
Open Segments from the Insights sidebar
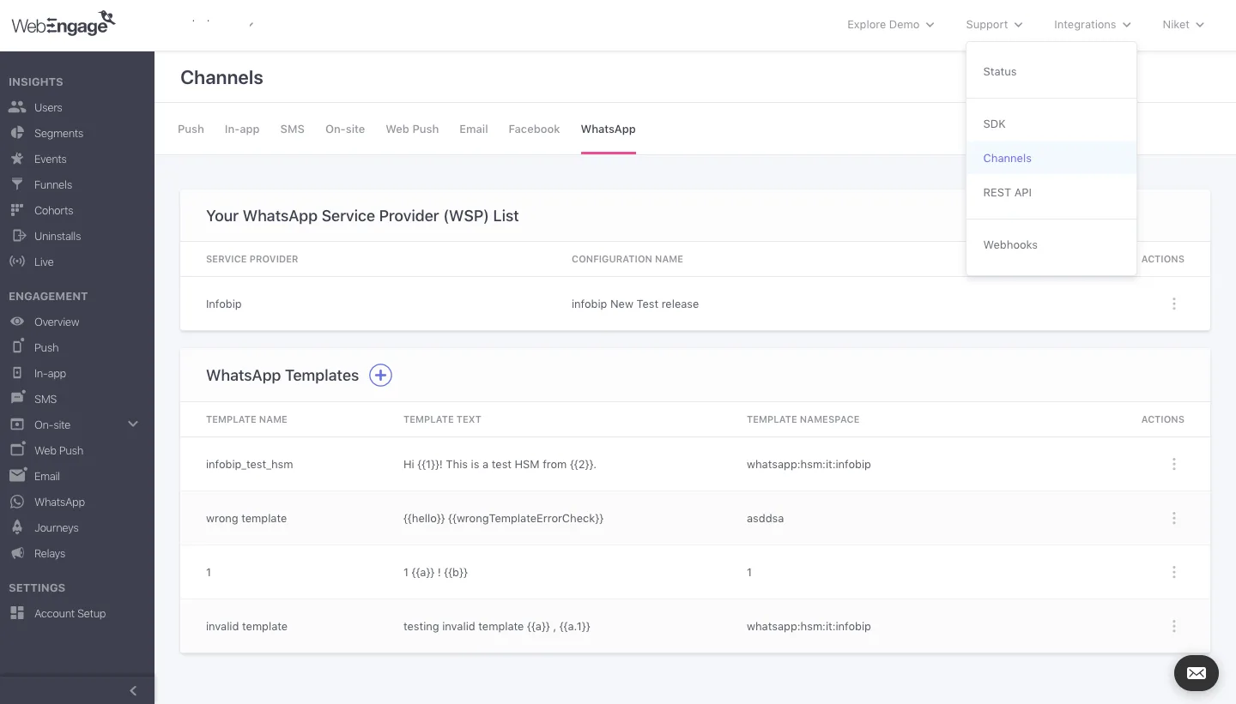[x=58, y=133]
